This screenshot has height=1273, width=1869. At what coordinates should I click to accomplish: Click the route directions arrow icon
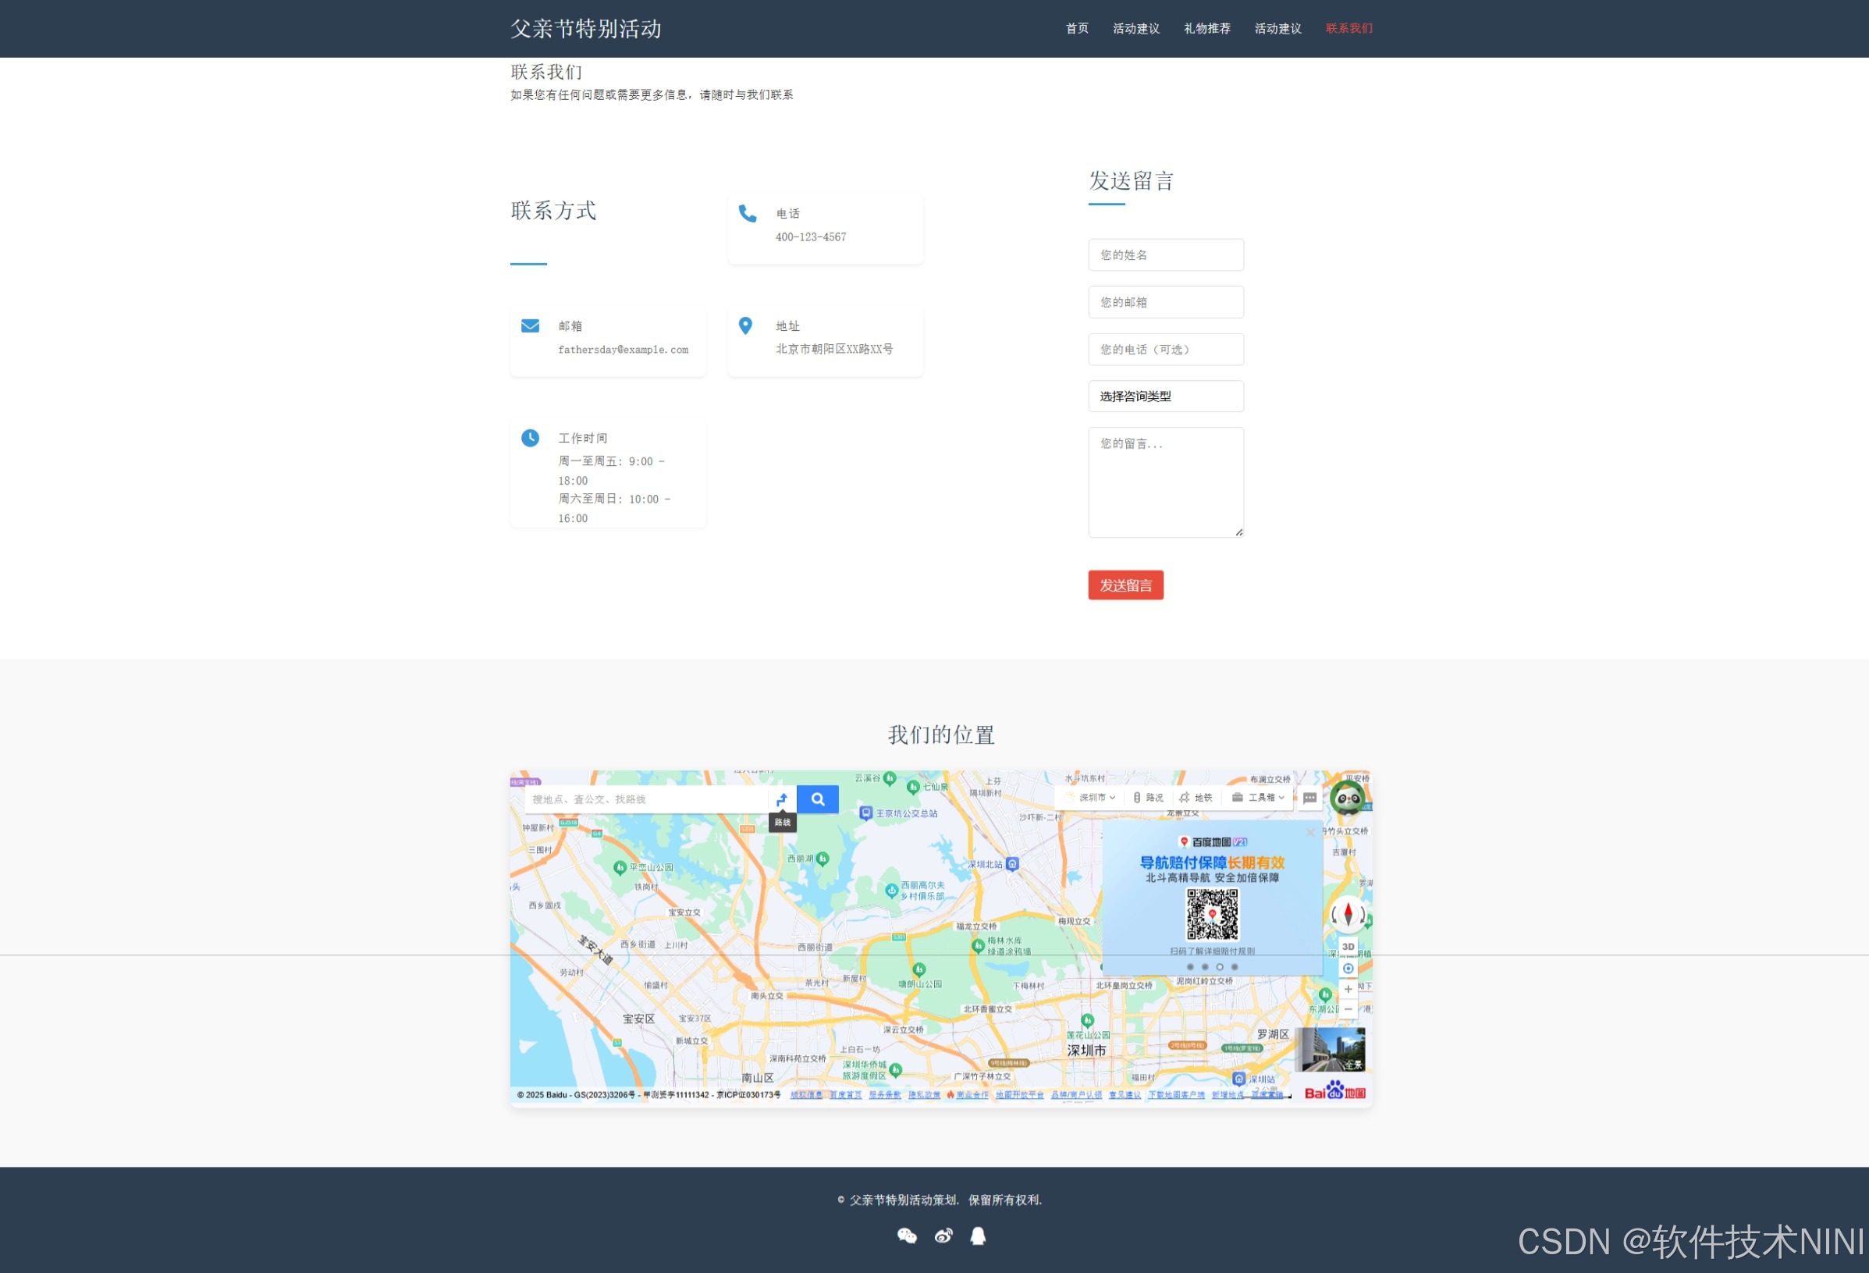click(x=782, y=799)
